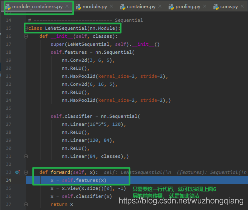The image size is (248, 210).
Task: Click the inline debug hint after forward(self, x)
Action: (175, 172)
